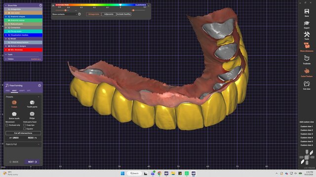Select Antagonists distance option
The image size is (316, 177).
[94, 14]
